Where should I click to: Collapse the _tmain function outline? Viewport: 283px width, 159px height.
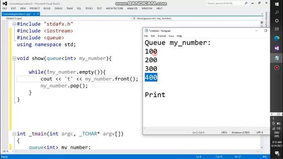[14, 134]
